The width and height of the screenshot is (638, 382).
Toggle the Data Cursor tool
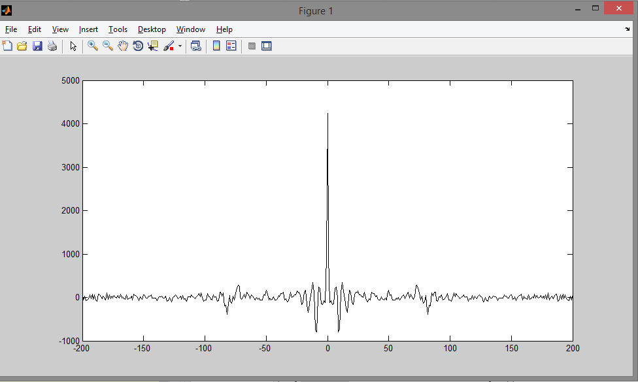(x=153, y=46)
